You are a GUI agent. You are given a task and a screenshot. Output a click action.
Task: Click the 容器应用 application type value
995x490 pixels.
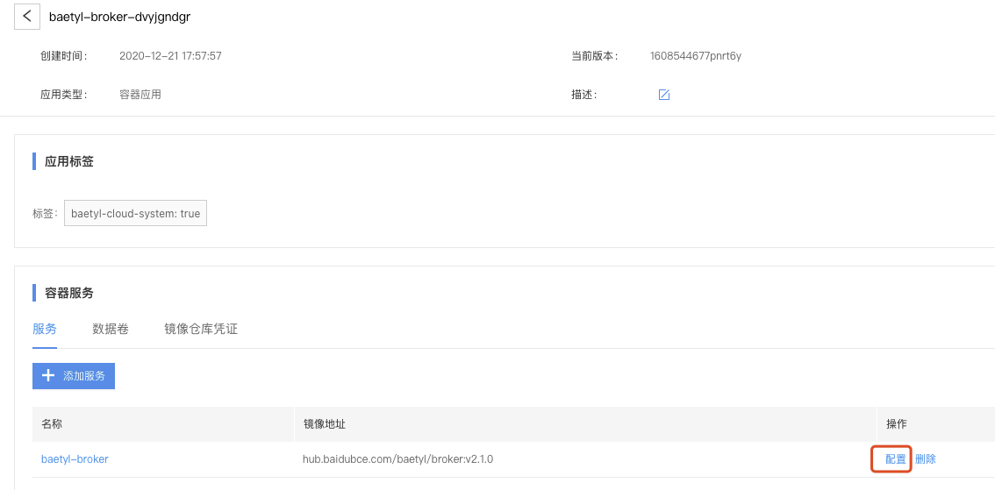[x=140, y=95]
